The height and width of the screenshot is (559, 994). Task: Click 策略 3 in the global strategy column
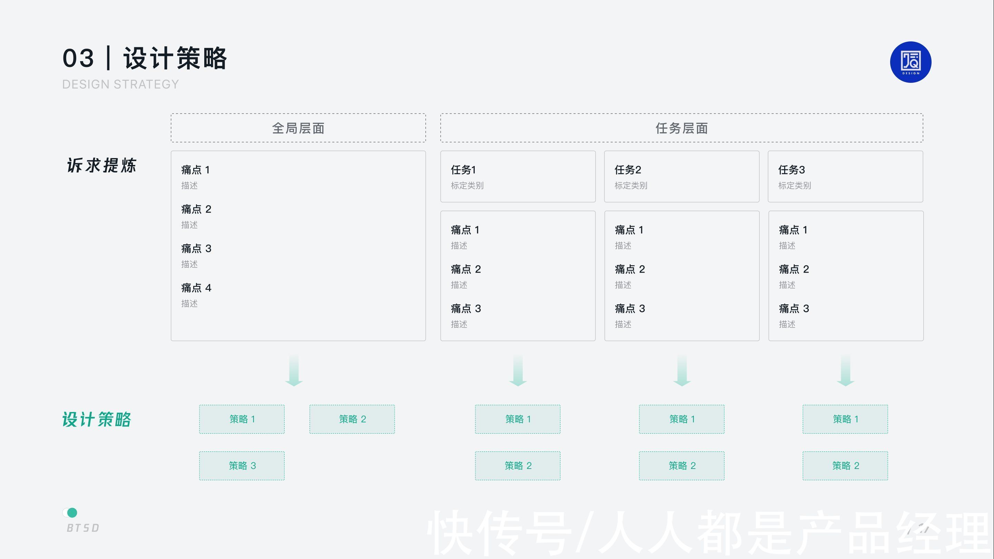click(x=242, y=465)
